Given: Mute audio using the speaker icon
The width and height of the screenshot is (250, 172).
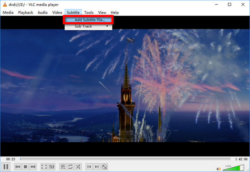Looking at the screenshot, I should [218, 169].
